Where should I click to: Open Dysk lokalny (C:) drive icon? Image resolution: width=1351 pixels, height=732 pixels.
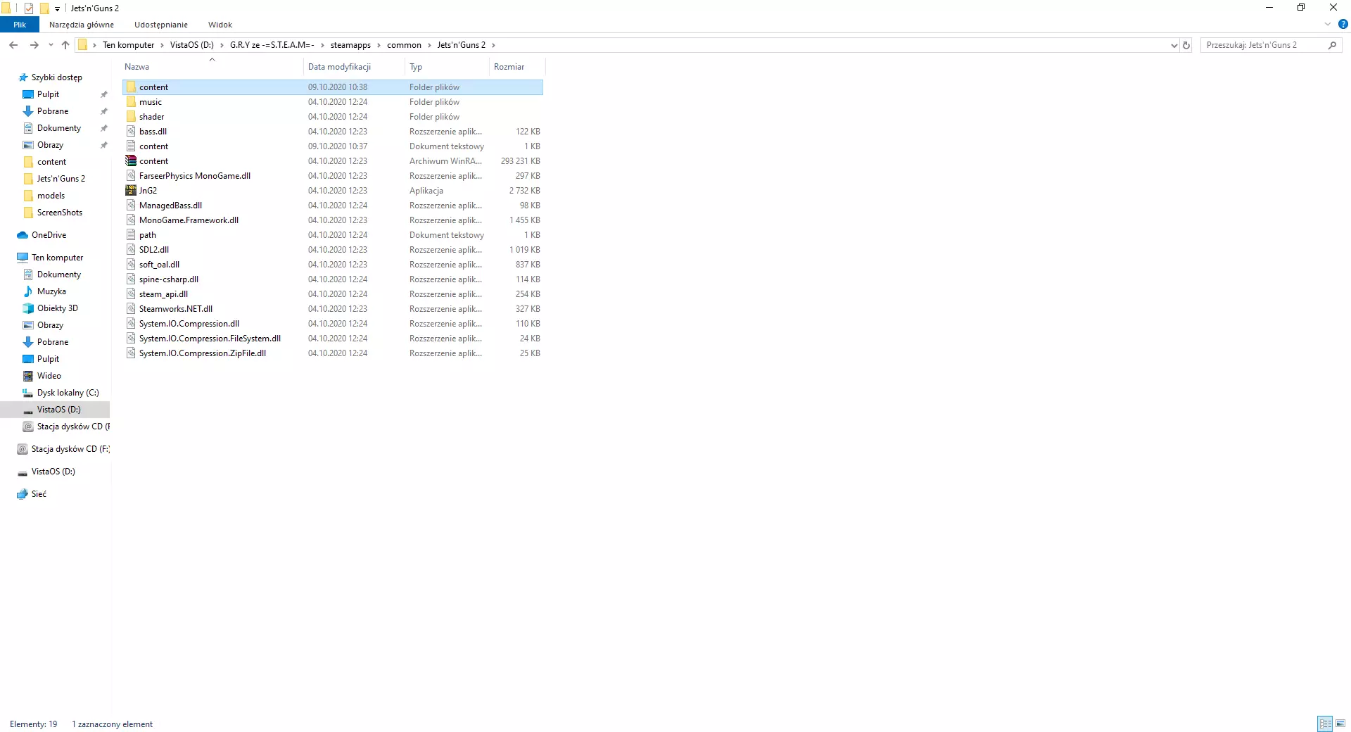pyautogui.click(x=28, y=393)
